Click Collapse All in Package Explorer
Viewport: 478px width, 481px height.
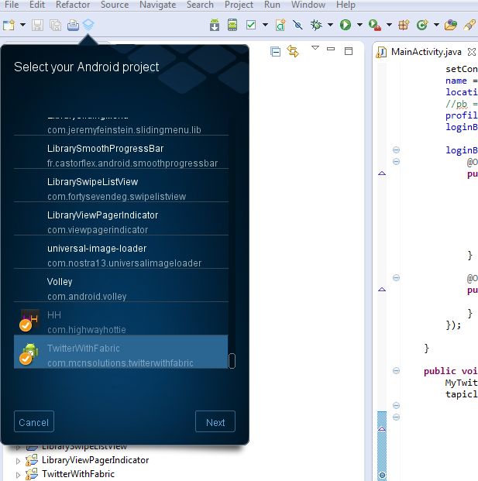coord(275,51)
